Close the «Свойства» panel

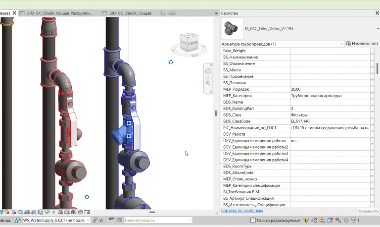pyautogui.click(x=378, y=13)
